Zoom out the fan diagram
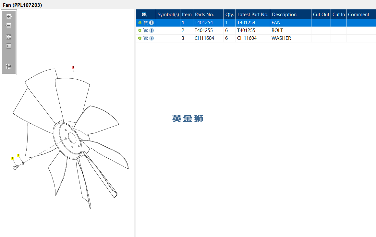This screenshot has height=237, width=376. (x=9, y=26)
